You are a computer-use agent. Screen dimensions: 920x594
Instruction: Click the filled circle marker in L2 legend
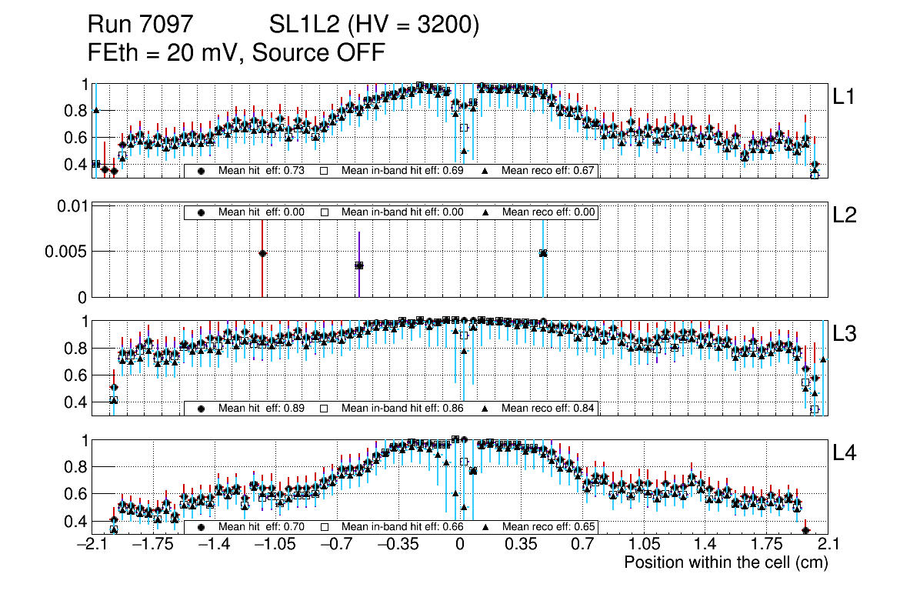tap(202, 212)
